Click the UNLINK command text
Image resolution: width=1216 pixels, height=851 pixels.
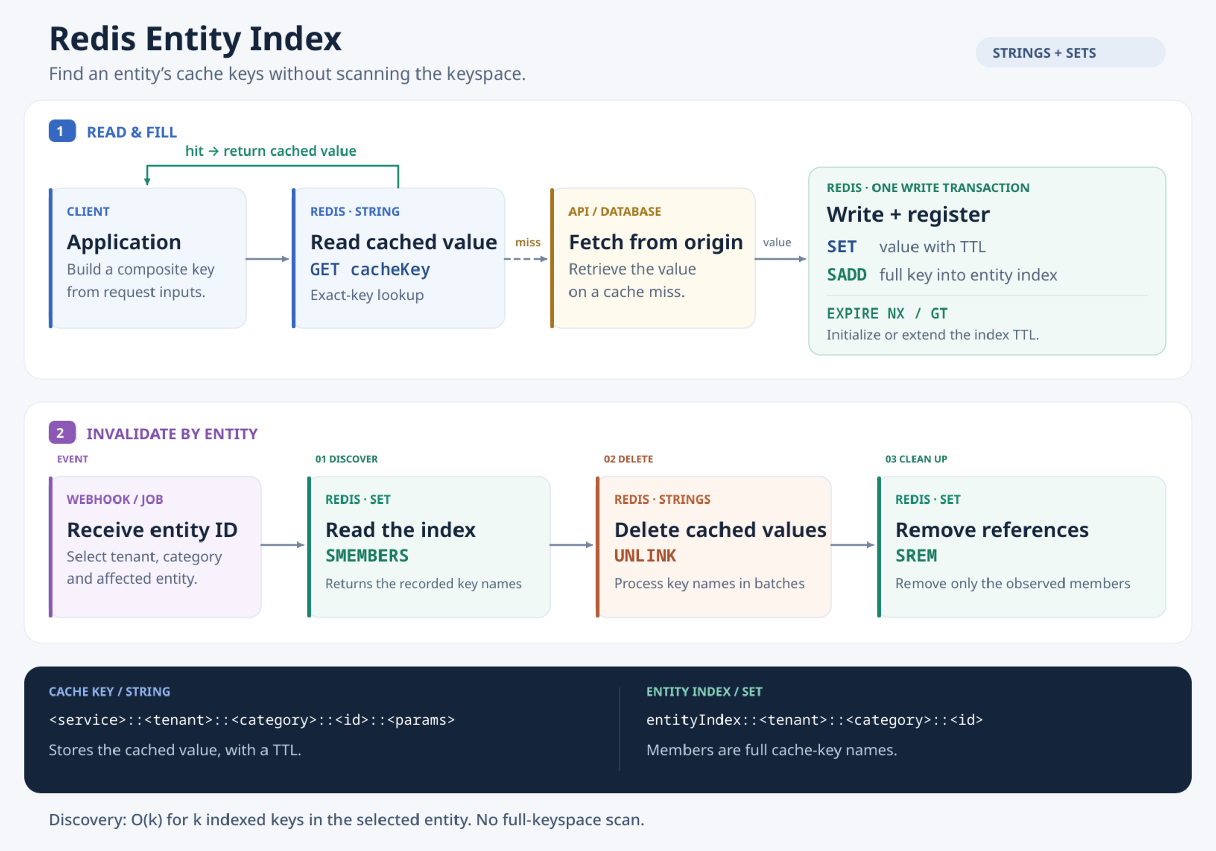(645, 556)
